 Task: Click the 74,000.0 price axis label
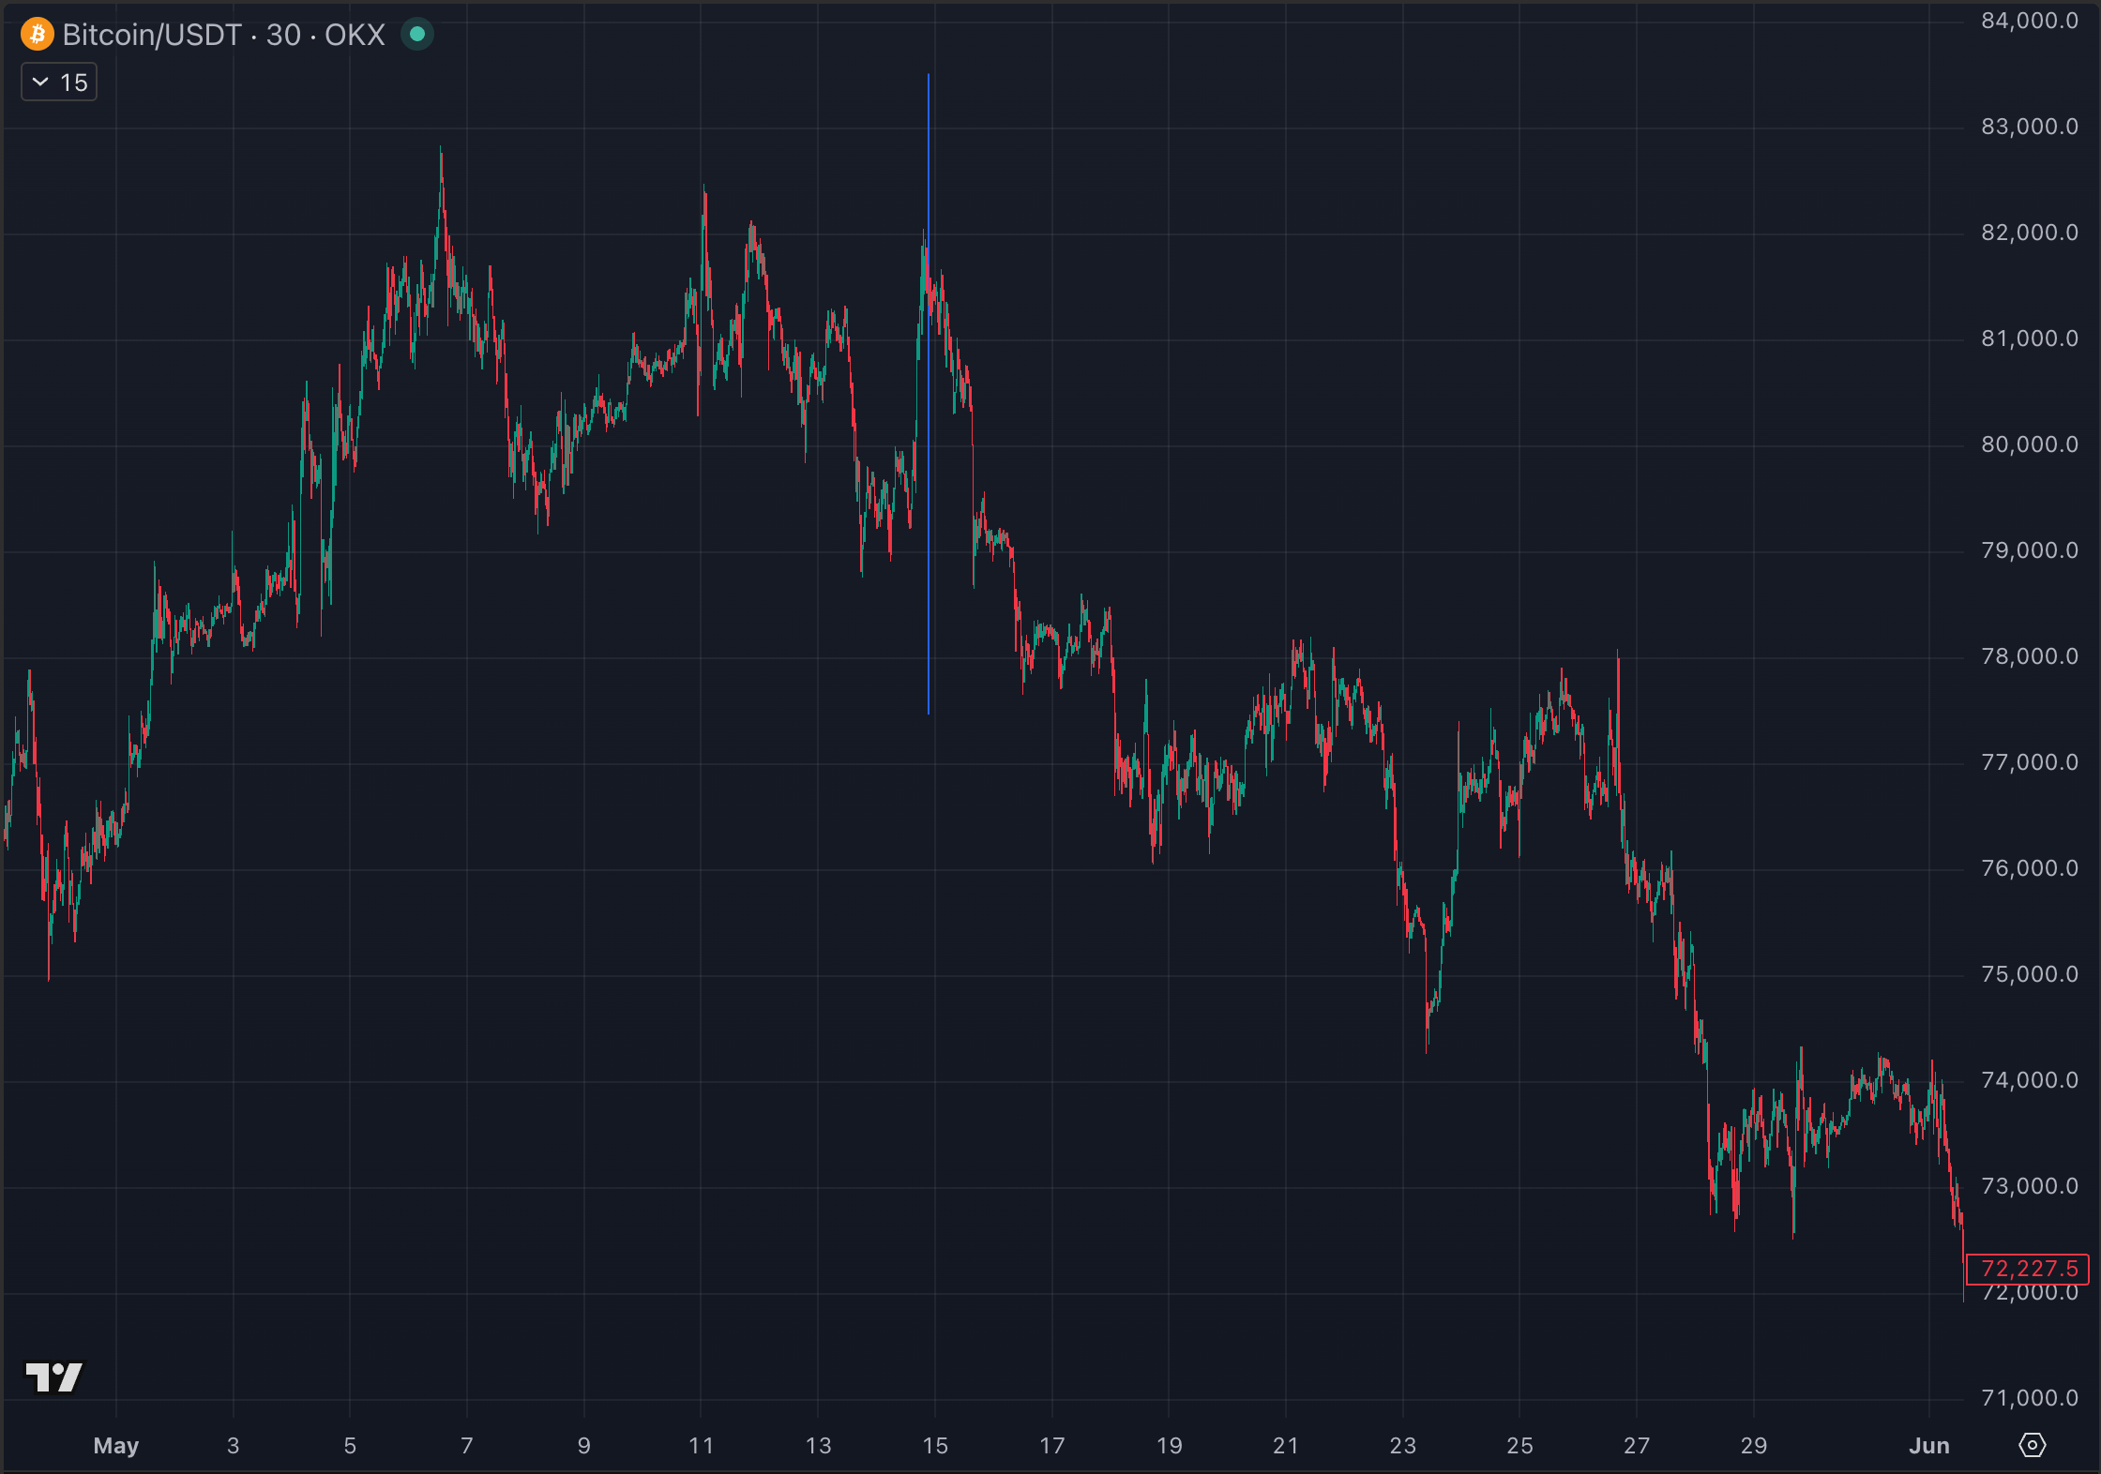coord(2030,1080)
